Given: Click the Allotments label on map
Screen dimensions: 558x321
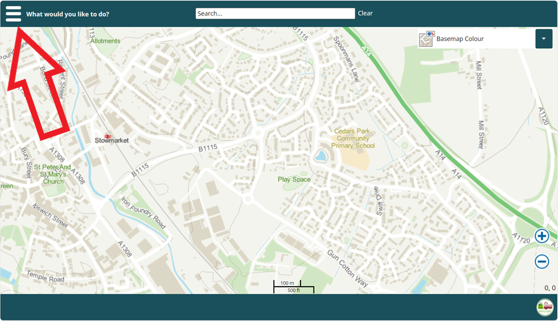Looking at the screenshot, I should point(105,41).
